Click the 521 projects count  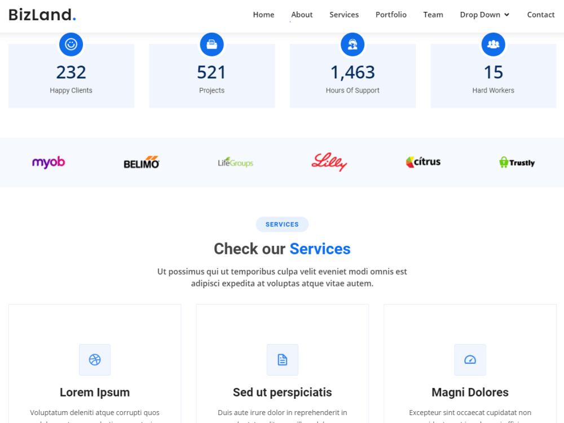tap(211, 72)
